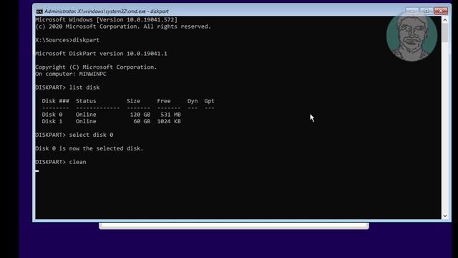Click the 'DISKPART> clean' command line
Image resolution: width=458 pixels, height=258 pixels.
tap(61, 162)
